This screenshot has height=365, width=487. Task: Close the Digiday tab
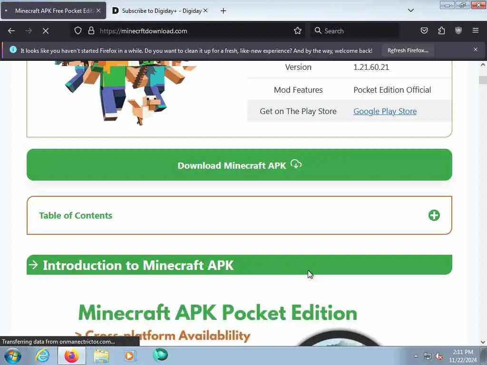pos(205,10)
